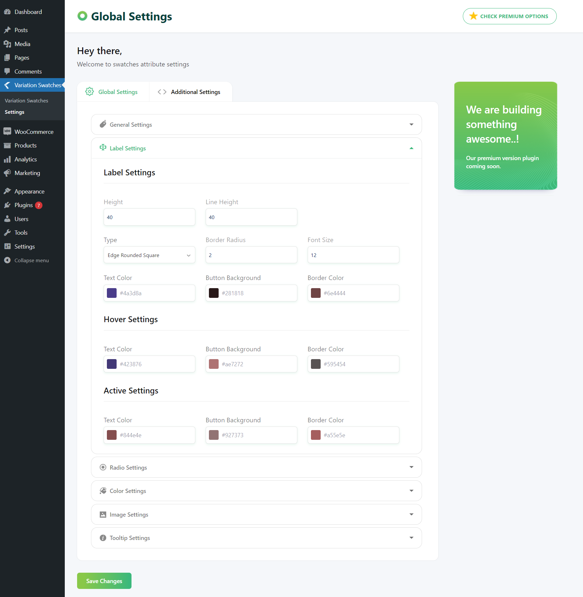
Task: Click the palette icon beside Color Settings
Action: [103, 491]
